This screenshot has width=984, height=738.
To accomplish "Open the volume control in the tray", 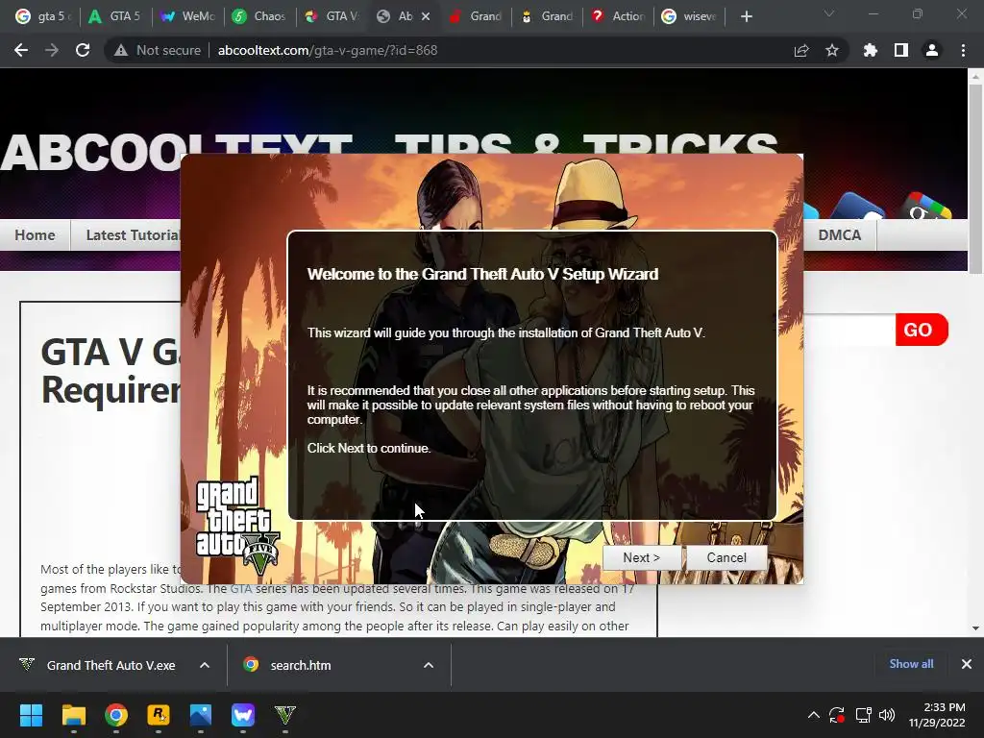I will coord(887,715).
